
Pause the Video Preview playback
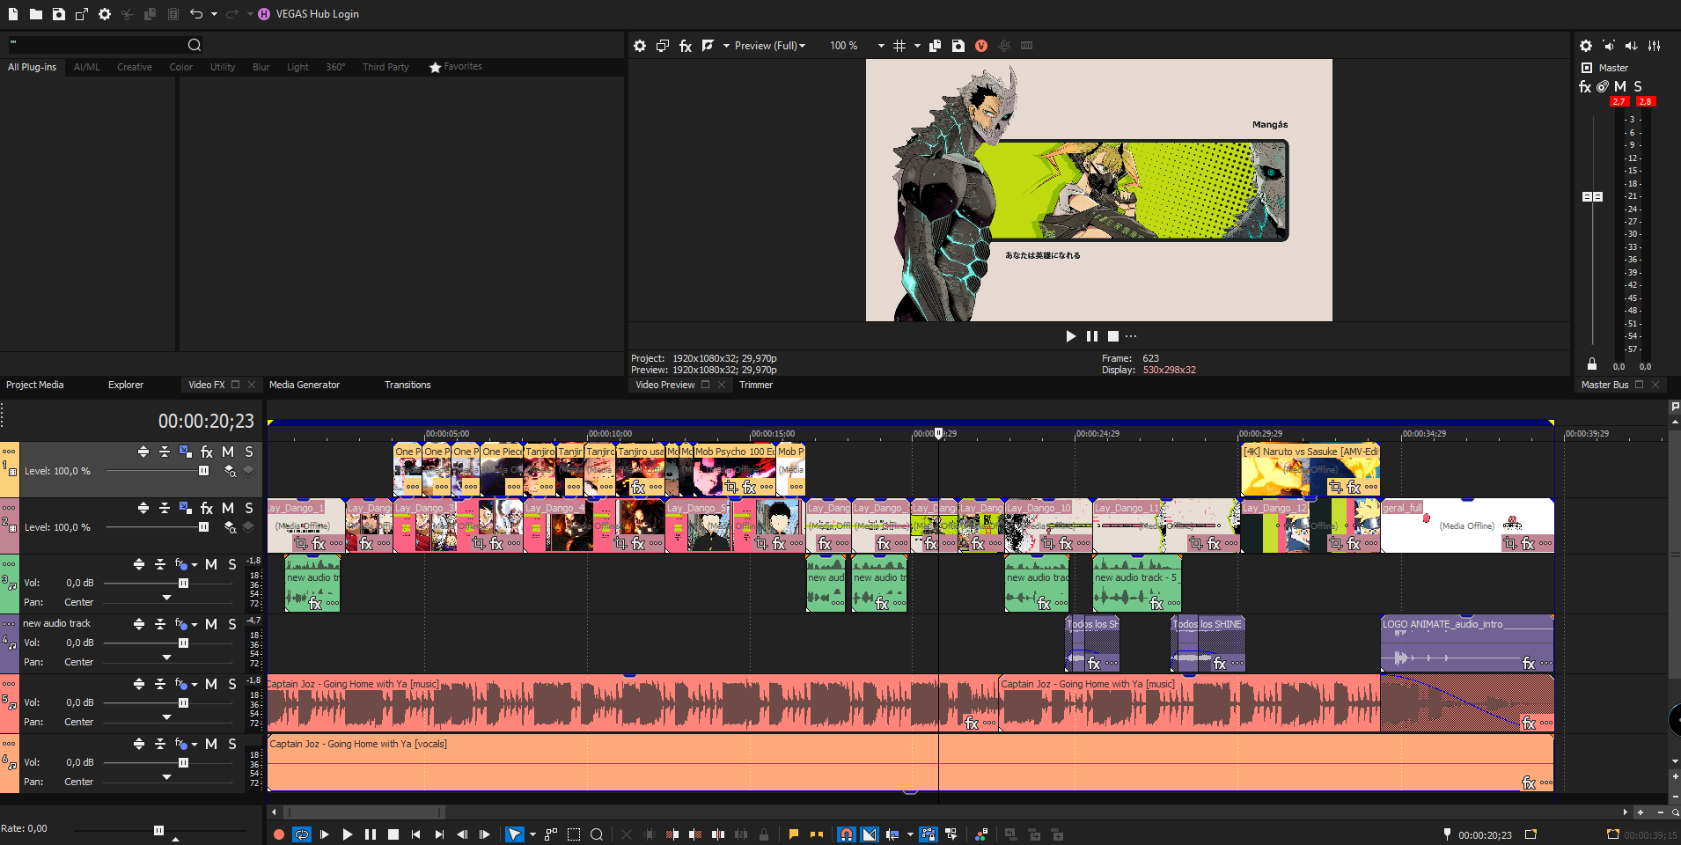click(1092, 336)
